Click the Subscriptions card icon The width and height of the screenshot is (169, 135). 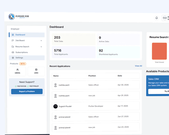13,52
